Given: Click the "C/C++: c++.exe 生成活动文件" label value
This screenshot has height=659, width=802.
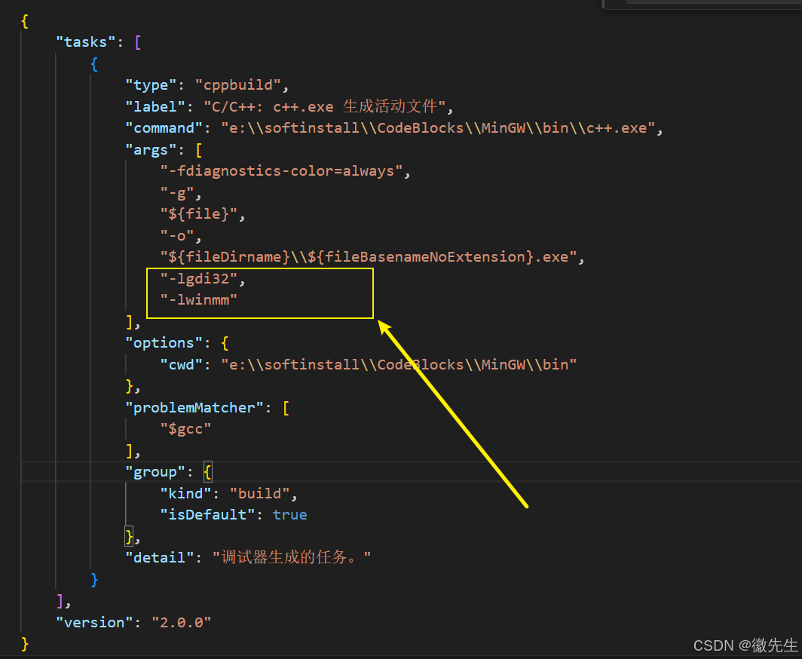Looking at the screenshot, I should pos(325,106).
